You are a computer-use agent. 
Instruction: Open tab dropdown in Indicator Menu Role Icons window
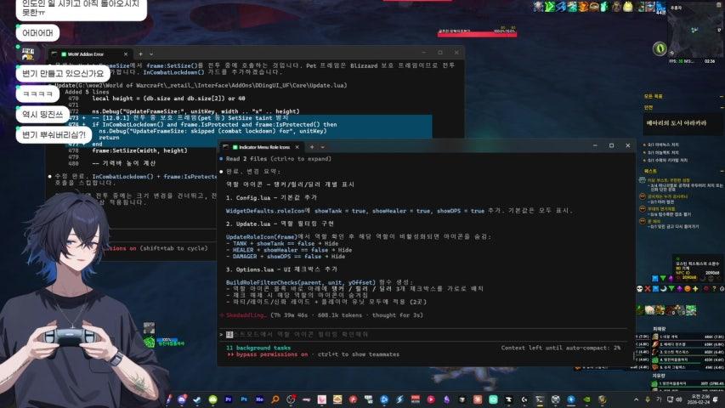click(323, 147)
